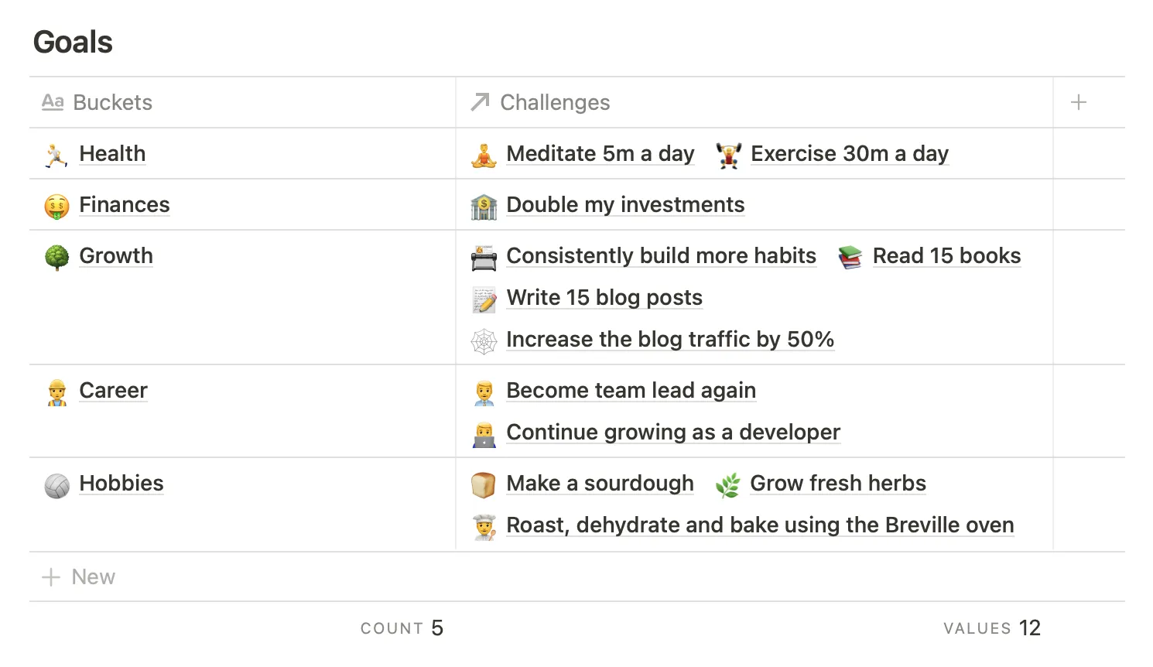Screen dimensions: 1153x667
Task: Open the VALUES calculation menu
Action: pos(991,628)
